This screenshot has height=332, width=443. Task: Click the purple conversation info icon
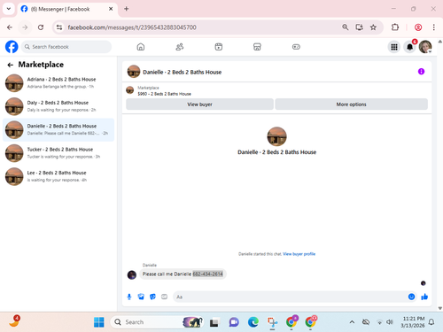(421, 72)
